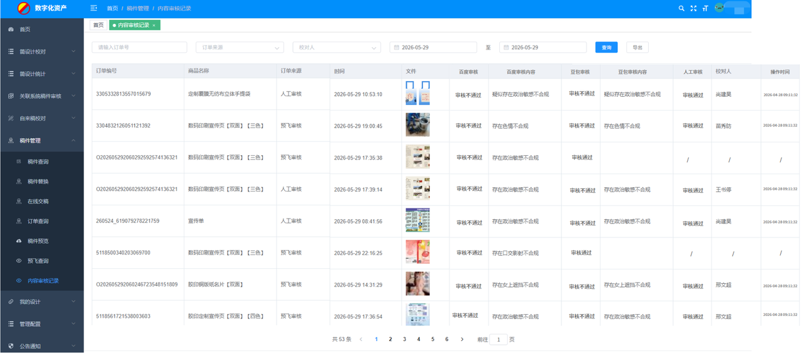Click the start date calendar icon
Image resolution: width=804 pixels, height=353 pixels.
397,47
